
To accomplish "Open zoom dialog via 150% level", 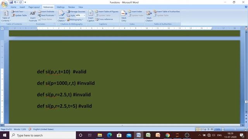I will coord(217,129).
